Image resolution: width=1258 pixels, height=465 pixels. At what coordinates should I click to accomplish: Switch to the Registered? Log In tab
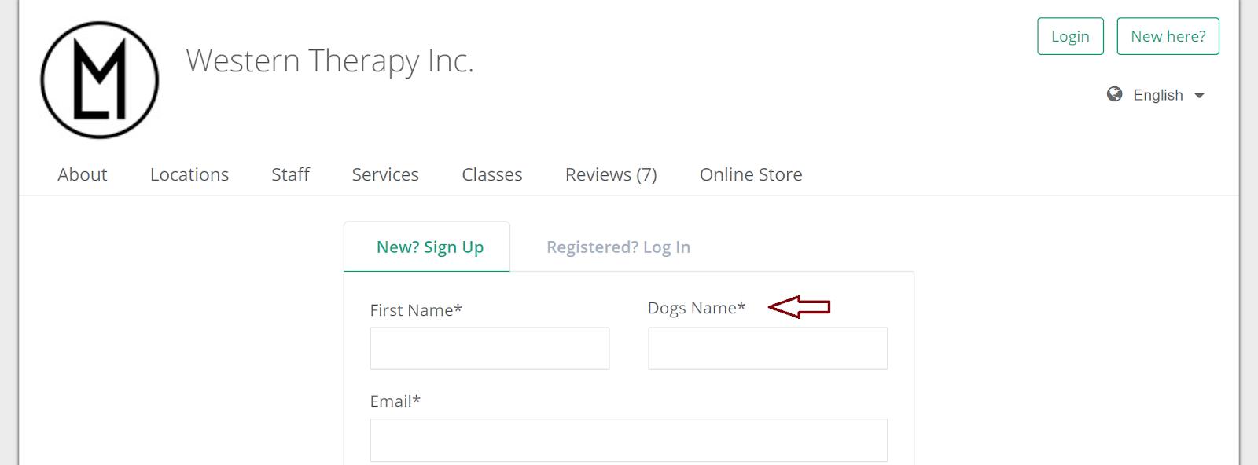[x=618, y=247]
